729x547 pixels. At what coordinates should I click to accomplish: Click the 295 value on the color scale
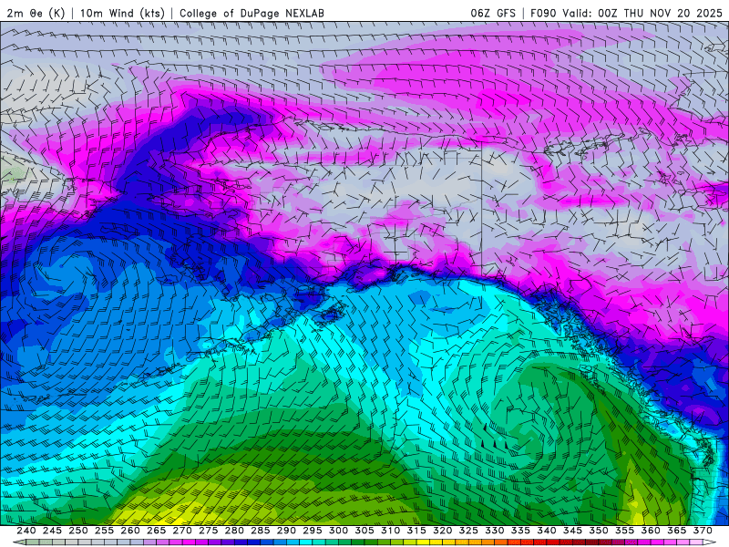click(313, 531)
